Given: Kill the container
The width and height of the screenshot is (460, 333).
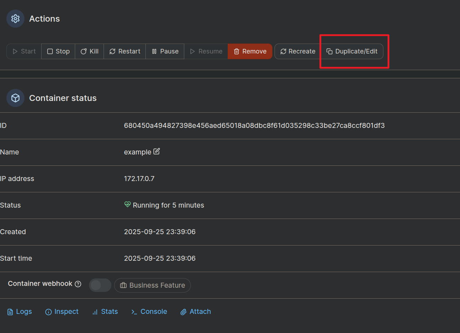Looking at the screenshot, I should [89, 51].
